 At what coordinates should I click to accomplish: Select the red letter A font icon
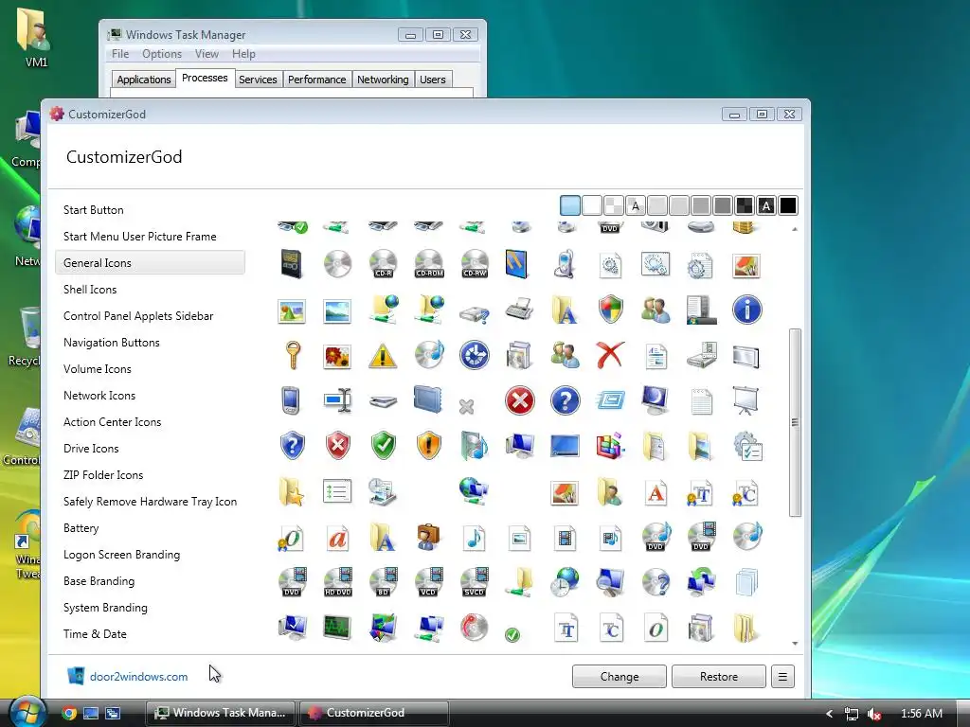[x=656, y=492]
